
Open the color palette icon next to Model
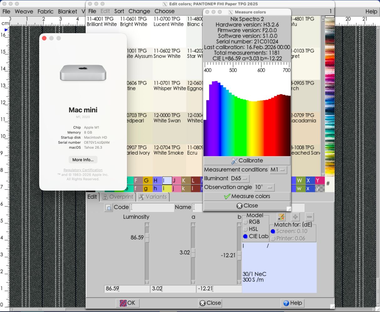281,217
